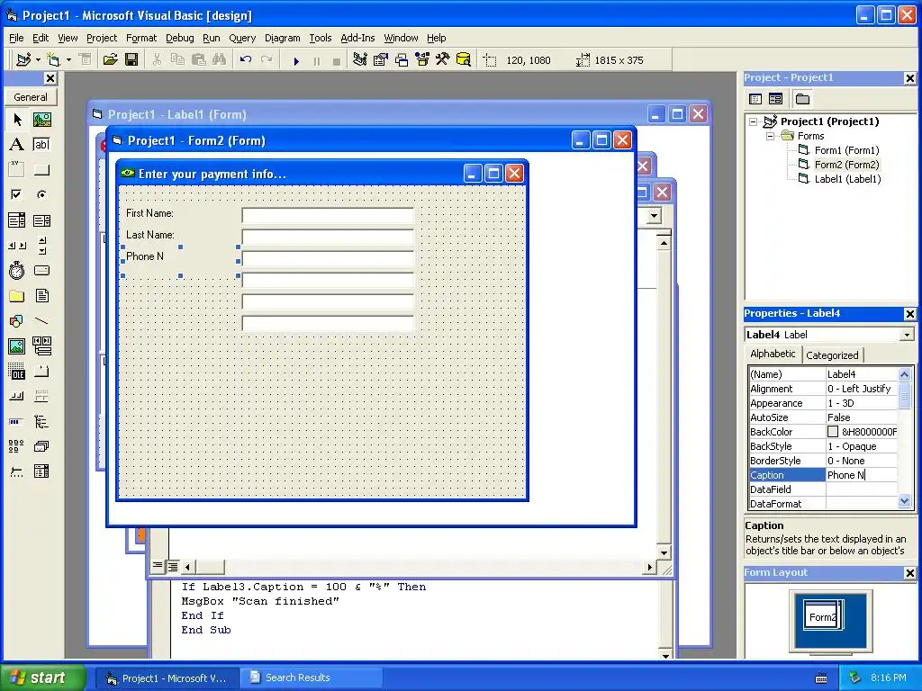Screen dimensions: 922x691
Task: Undo the last action
Action: tap(246, 59)
